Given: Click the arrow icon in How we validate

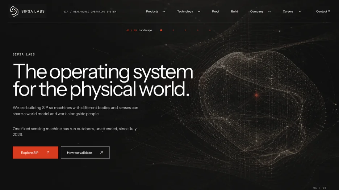Looking at the screenshot, I should tap(101, 153).
